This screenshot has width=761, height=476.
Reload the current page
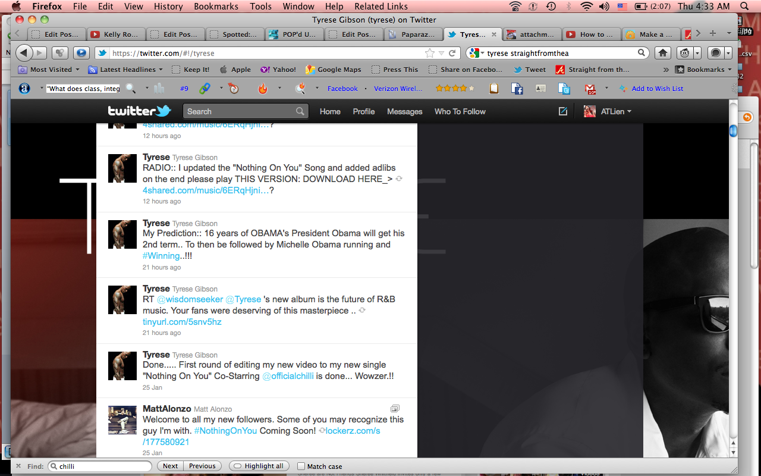(452, 53)
